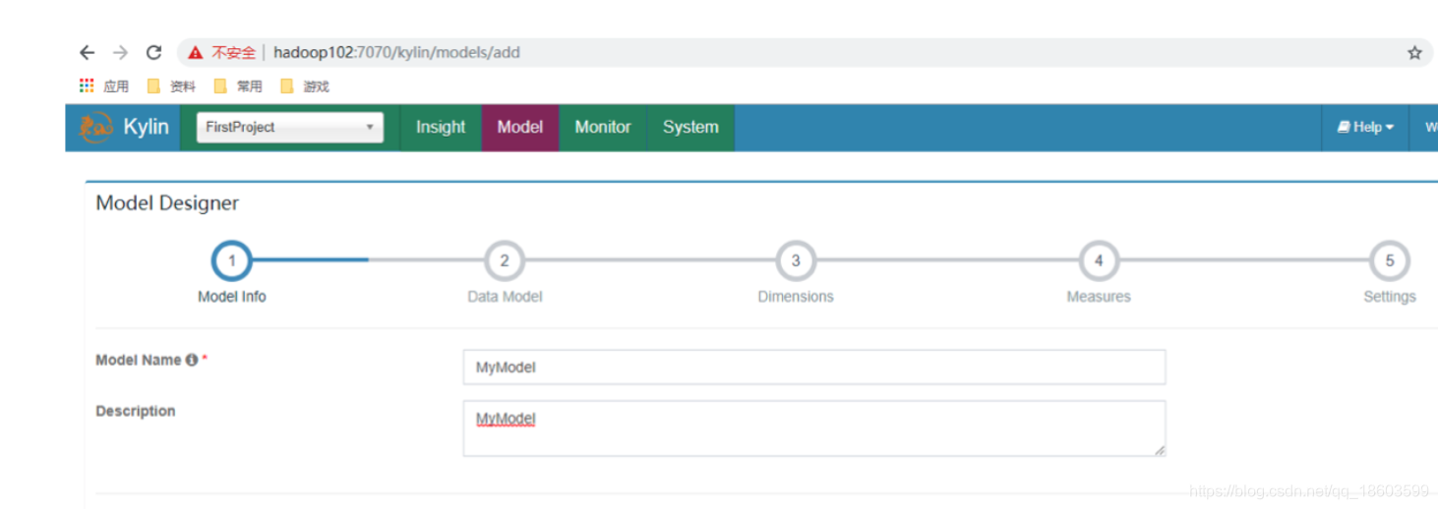Switch to the Model tab
Image resolution: width=1438 pixels, height=509 pixels.
[x=520, y=128]
